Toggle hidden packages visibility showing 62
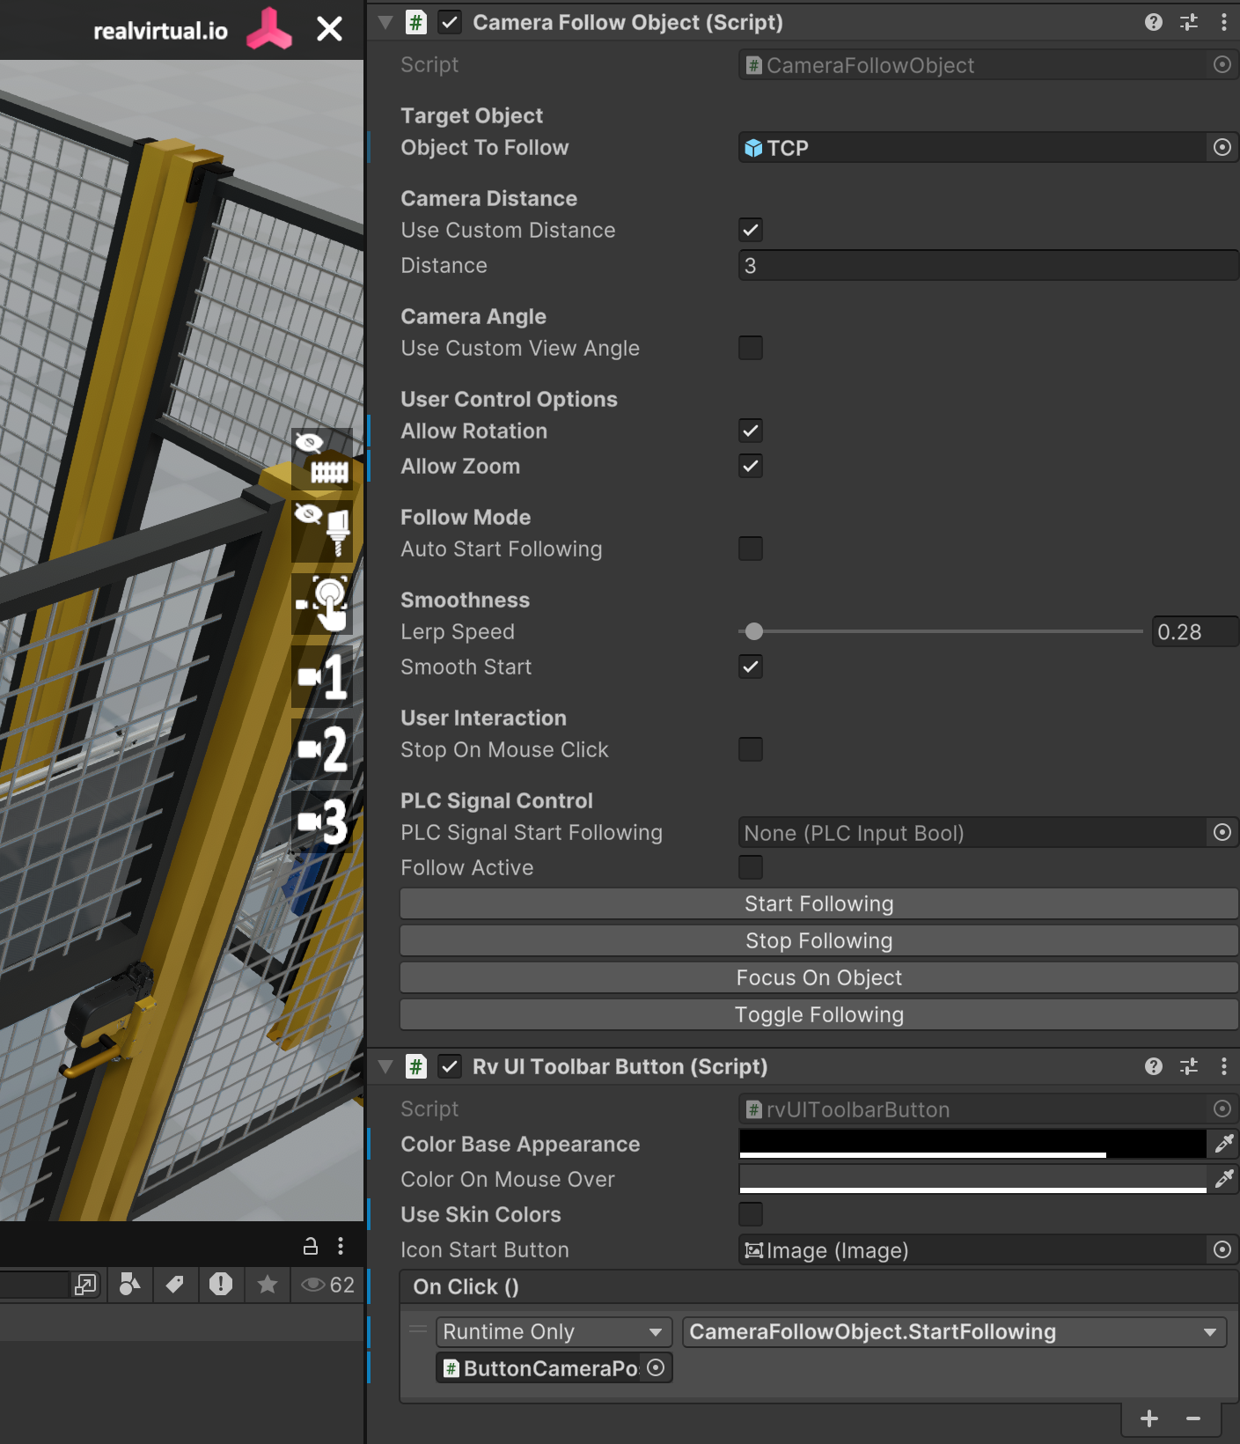Image resolution: width=1240 pixels, height=1444 pixels. [x=327, y=1285]
